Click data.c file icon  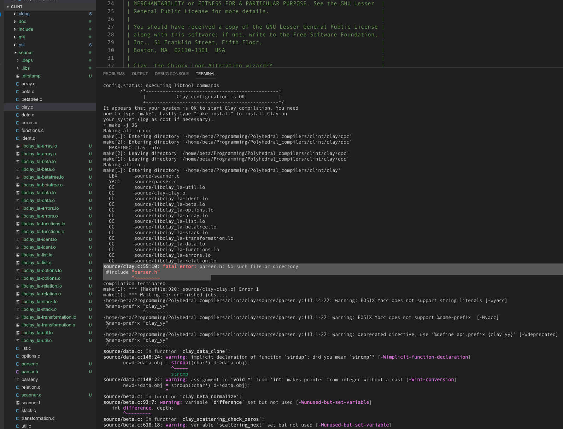tap(17, 115)
